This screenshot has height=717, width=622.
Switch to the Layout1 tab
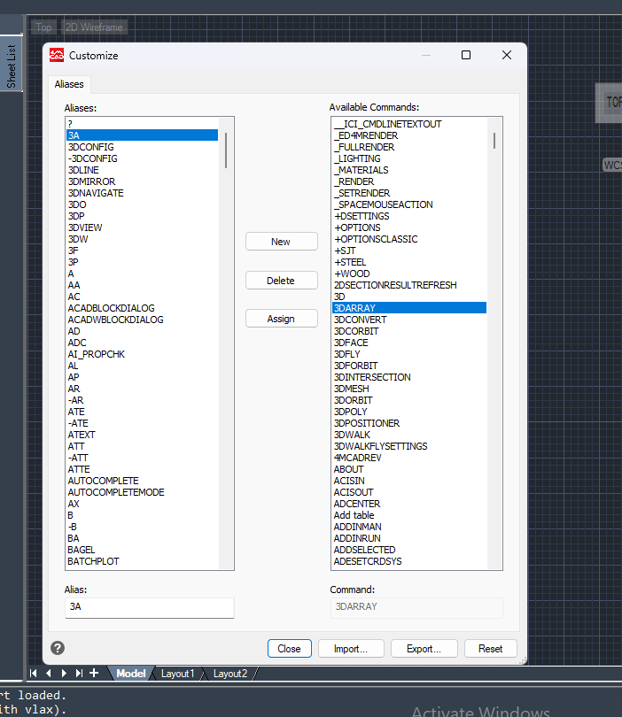[x=177, y=674]
